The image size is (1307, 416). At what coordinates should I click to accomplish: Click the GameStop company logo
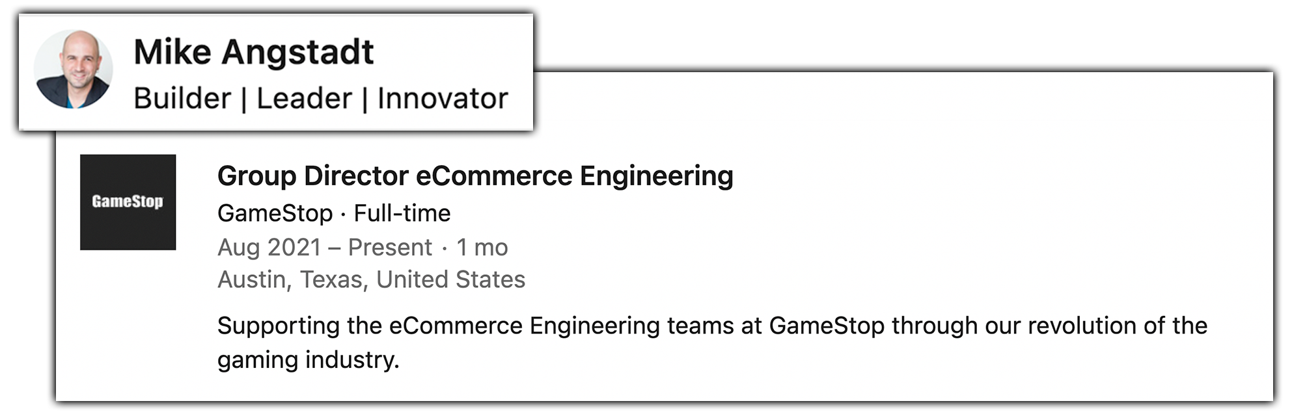(x=128, y=202)
